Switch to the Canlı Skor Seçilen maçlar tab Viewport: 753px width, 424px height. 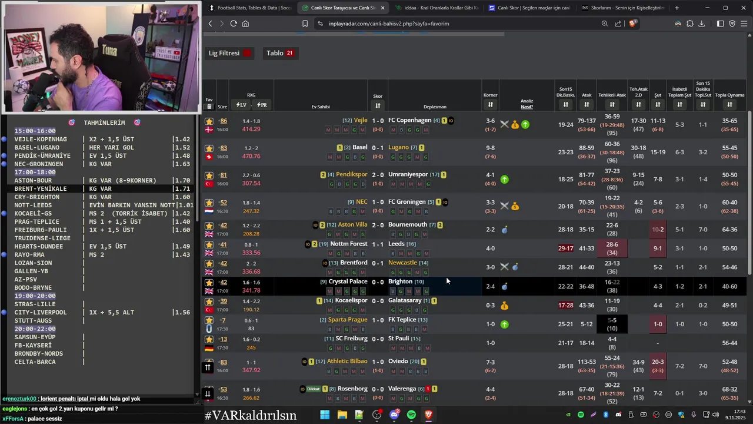(x=529, y=8)
